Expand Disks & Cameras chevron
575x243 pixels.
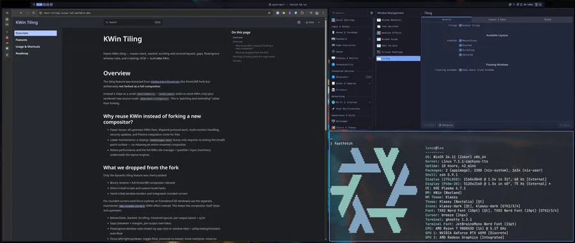pyautogui.click(x=369, y=83)
